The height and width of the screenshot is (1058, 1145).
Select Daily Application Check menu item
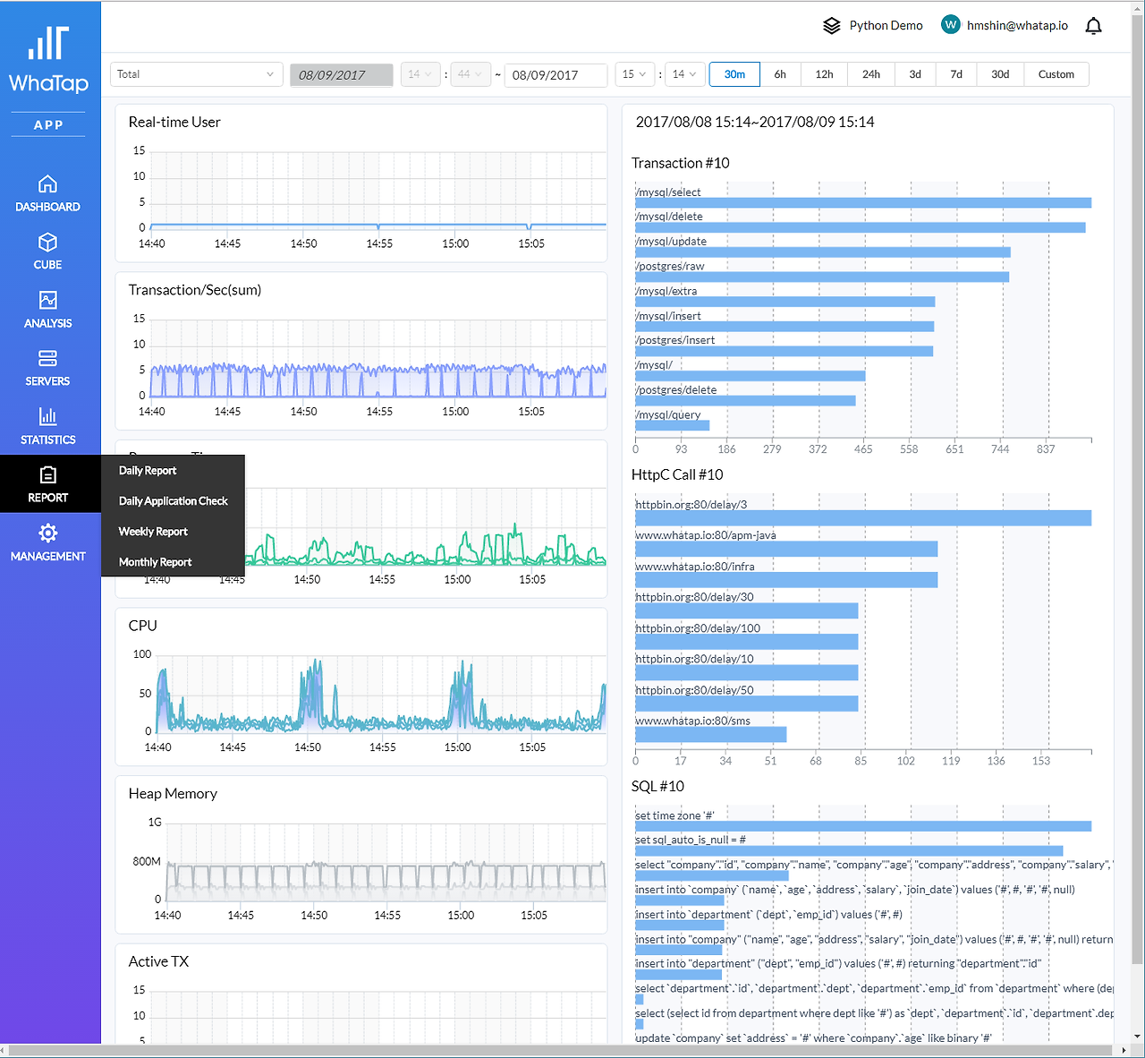pos(174,501)
